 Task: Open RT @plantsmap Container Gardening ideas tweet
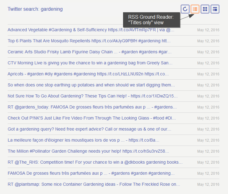[94, 184]
